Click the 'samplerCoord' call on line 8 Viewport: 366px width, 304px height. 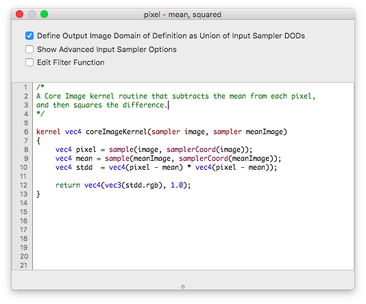click(x=191, y=150)
